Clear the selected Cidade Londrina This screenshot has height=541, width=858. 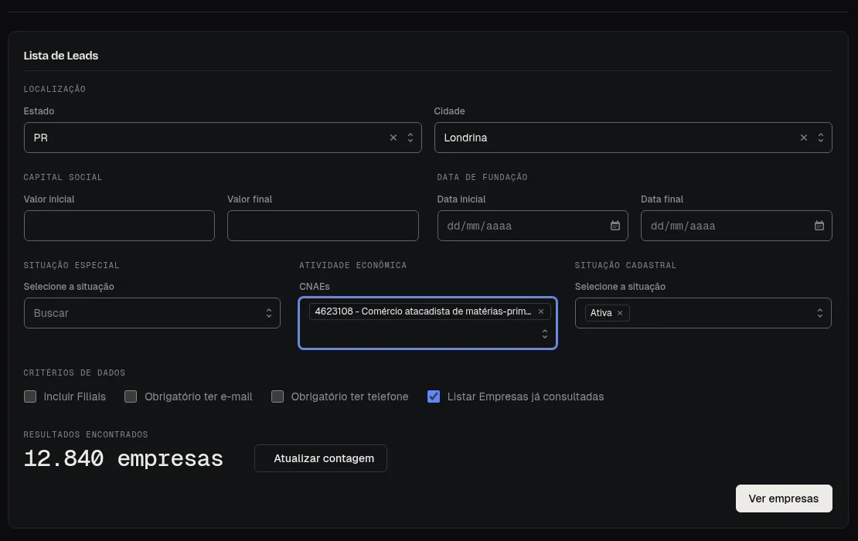coord(803,138)
